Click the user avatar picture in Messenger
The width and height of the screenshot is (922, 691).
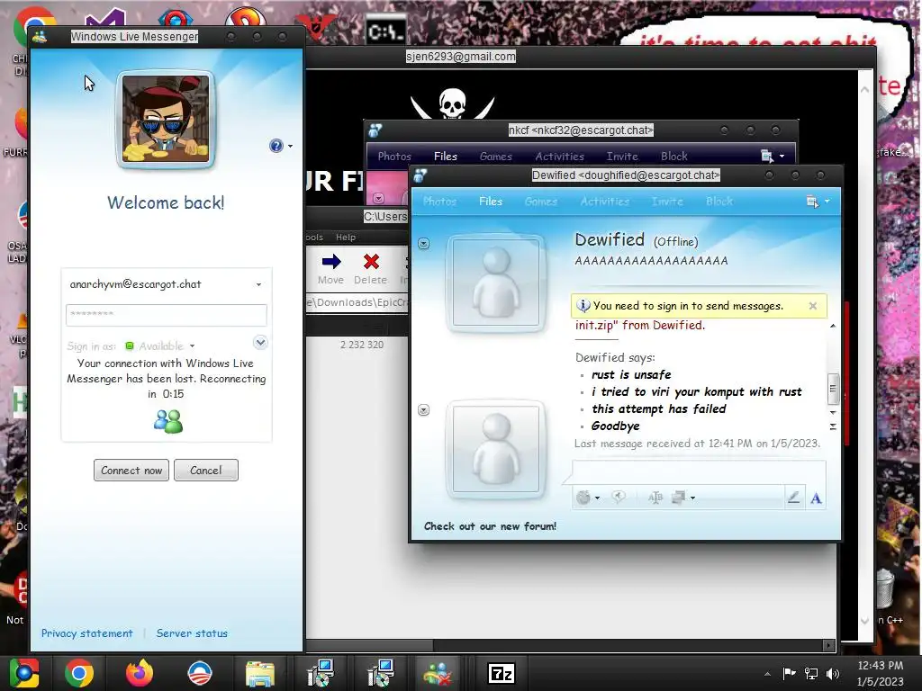point(166,120)
